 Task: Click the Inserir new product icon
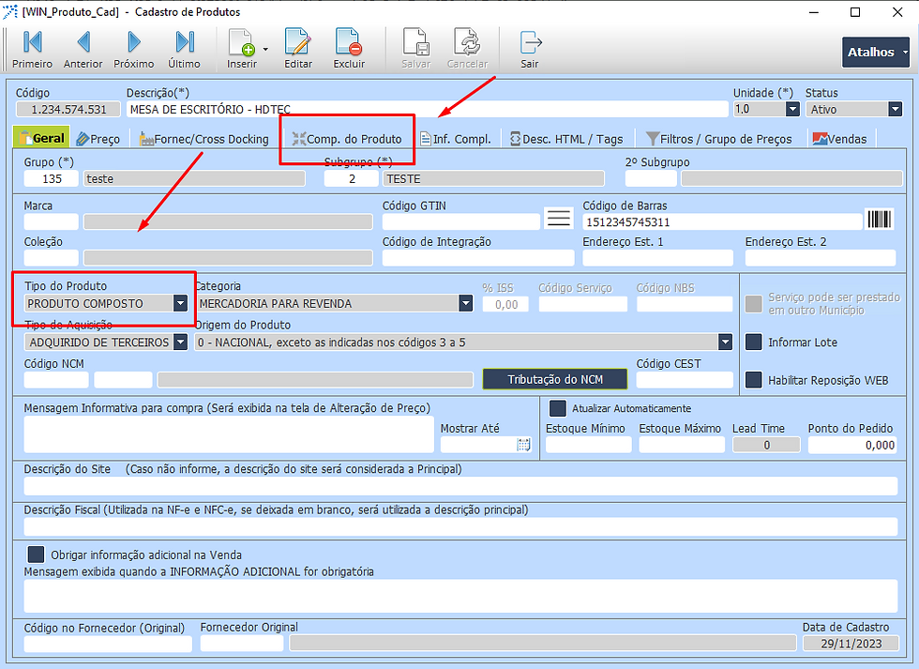(x=242, y=42)
